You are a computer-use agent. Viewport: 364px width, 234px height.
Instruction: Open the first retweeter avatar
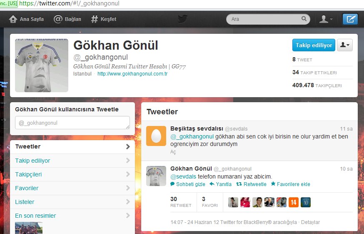tap(233, 202)
